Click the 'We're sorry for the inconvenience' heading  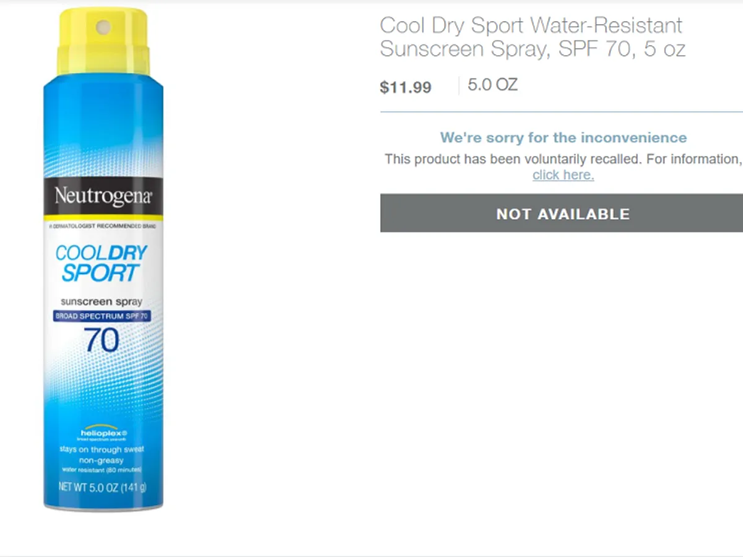tap(563, 137)
